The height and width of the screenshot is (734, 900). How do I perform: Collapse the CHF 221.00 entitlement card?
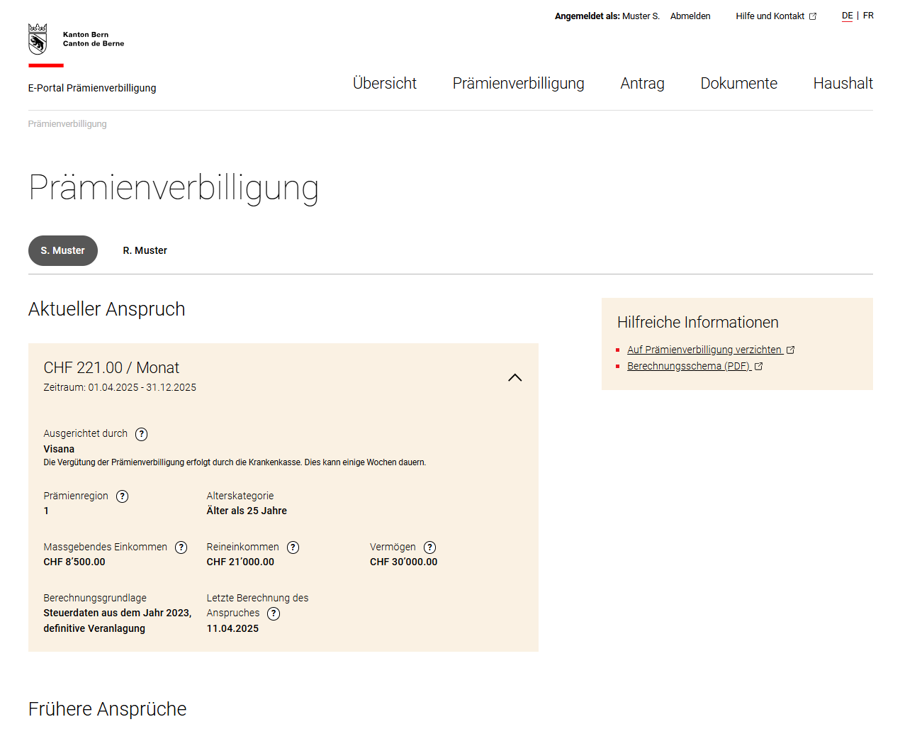[x=515, y=377]
